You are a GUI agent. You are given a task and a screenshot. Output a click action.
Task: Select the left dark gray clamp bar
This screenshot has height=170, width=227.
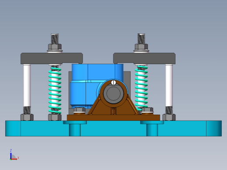tap(52, 58)
